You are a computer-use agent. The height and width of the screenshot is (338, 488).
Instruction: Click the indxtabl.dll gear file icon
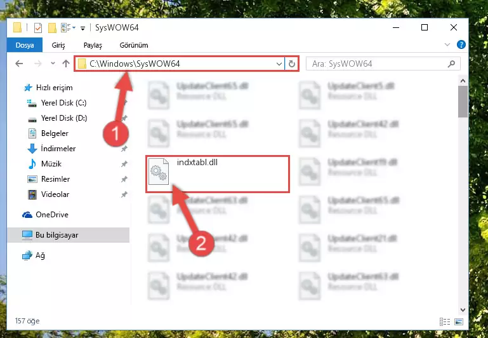point(159,172)
